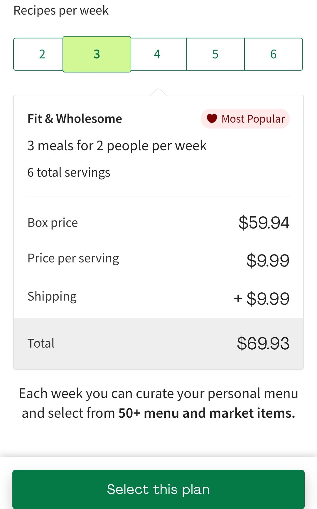Tap the 50+ menu and market items text
This screenshot has height=509, width=317.
click(x=206, y=413)
